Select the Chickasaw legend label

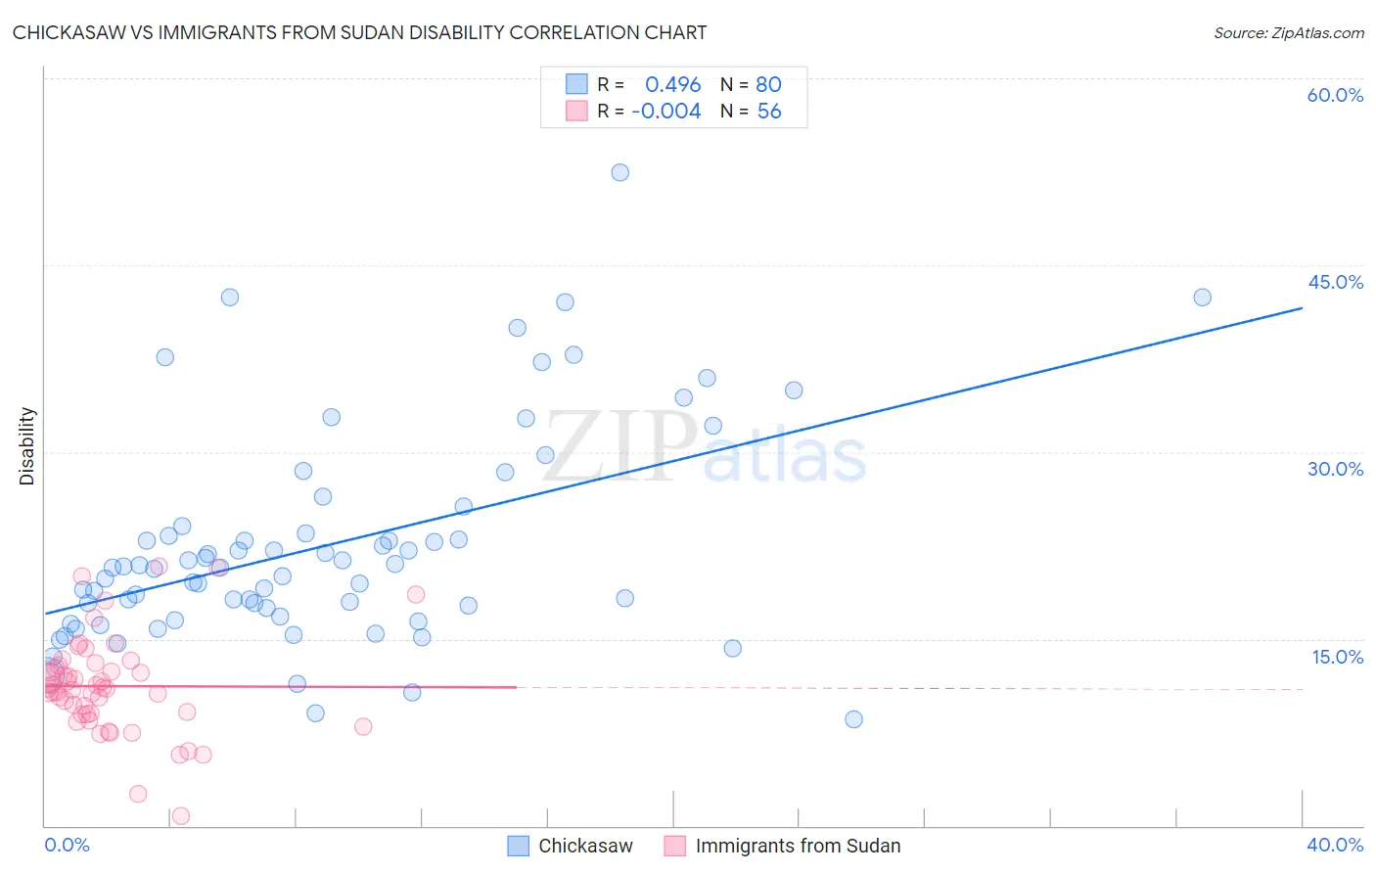click(x=585, y=846)
